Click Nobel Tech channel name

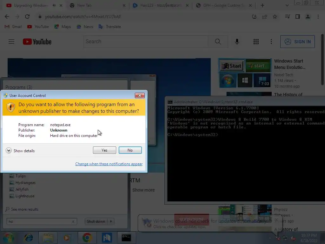pyautogui.click(x=283, y=75)
